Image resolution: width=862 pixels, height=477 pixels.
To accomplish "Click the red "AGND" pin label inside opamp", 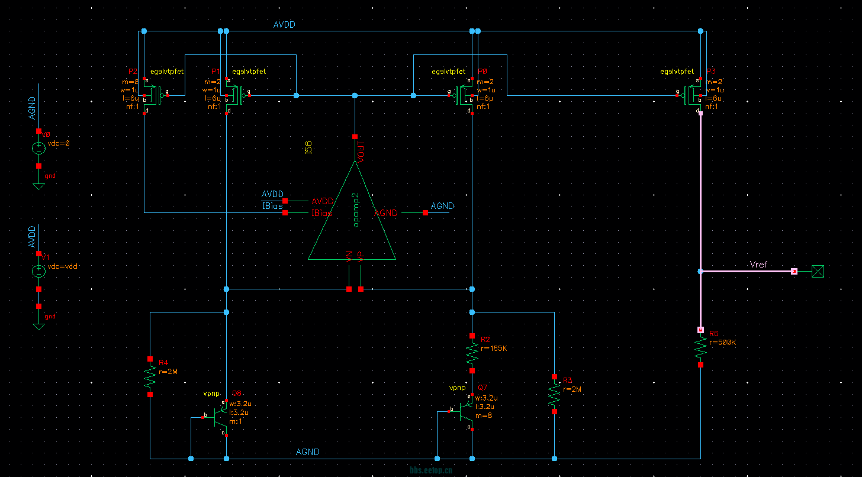I will [x=386, y=213].
